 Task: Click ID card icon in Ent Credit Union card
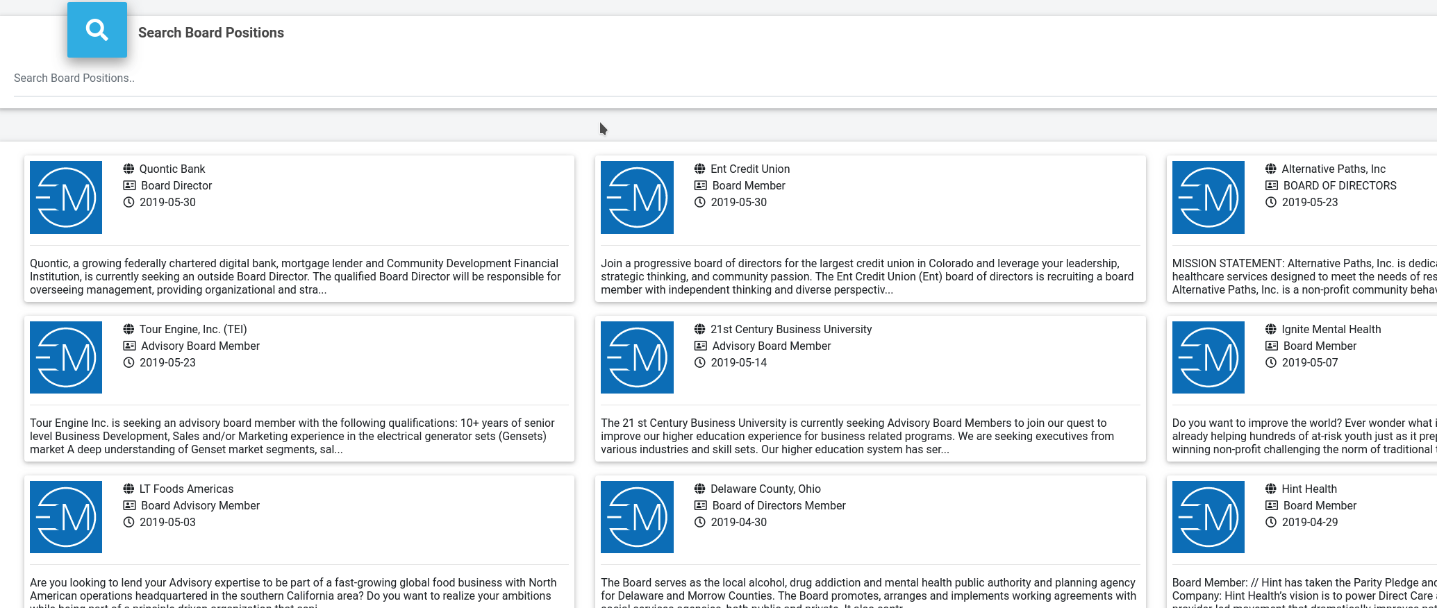click(701, 185)
